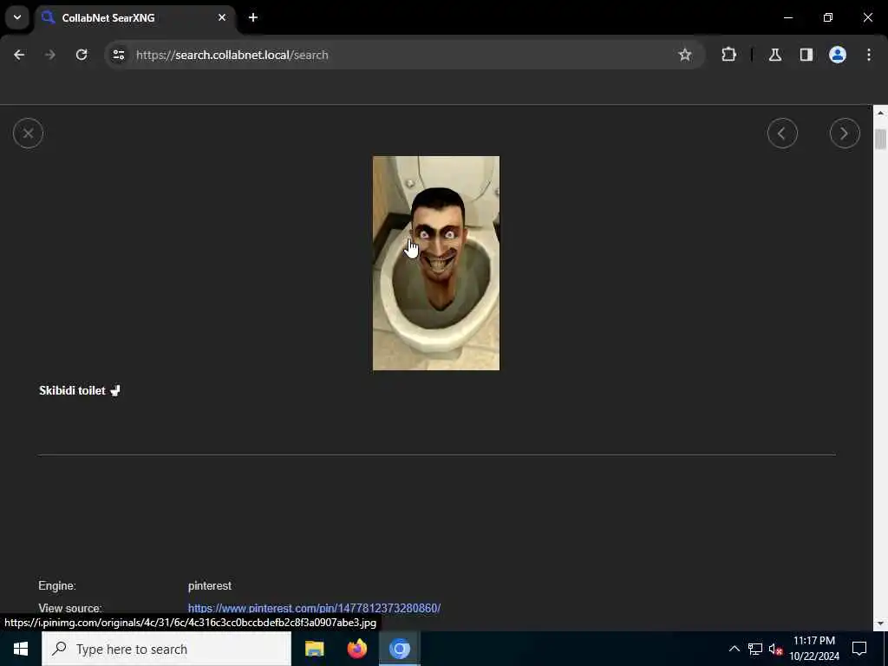Open network status tray icon
This screenshot has width=888, height=666.
click(755, 649)
